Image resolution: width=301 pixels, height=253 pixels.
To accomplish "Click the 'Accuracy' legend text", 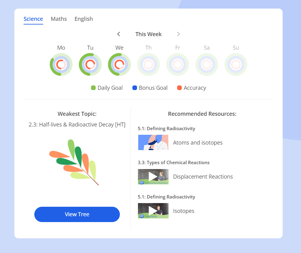I will pyautogui.click(x=195, y=88).
